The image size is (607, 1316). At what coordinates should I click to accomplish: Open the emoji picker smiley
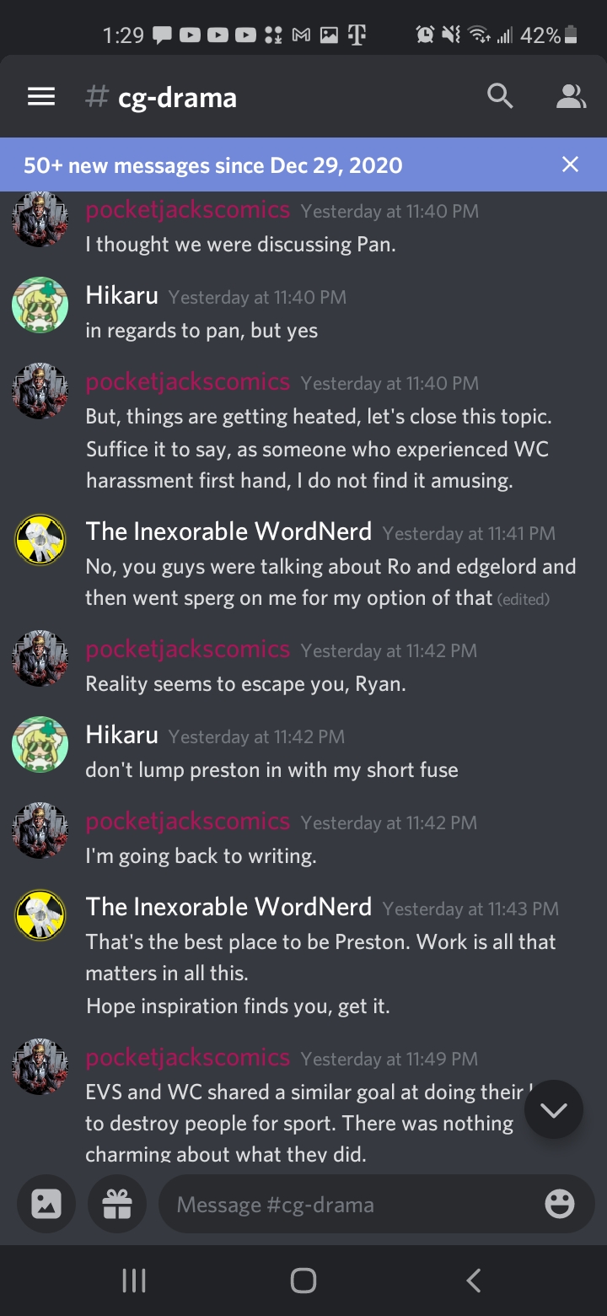point(560,1204)
